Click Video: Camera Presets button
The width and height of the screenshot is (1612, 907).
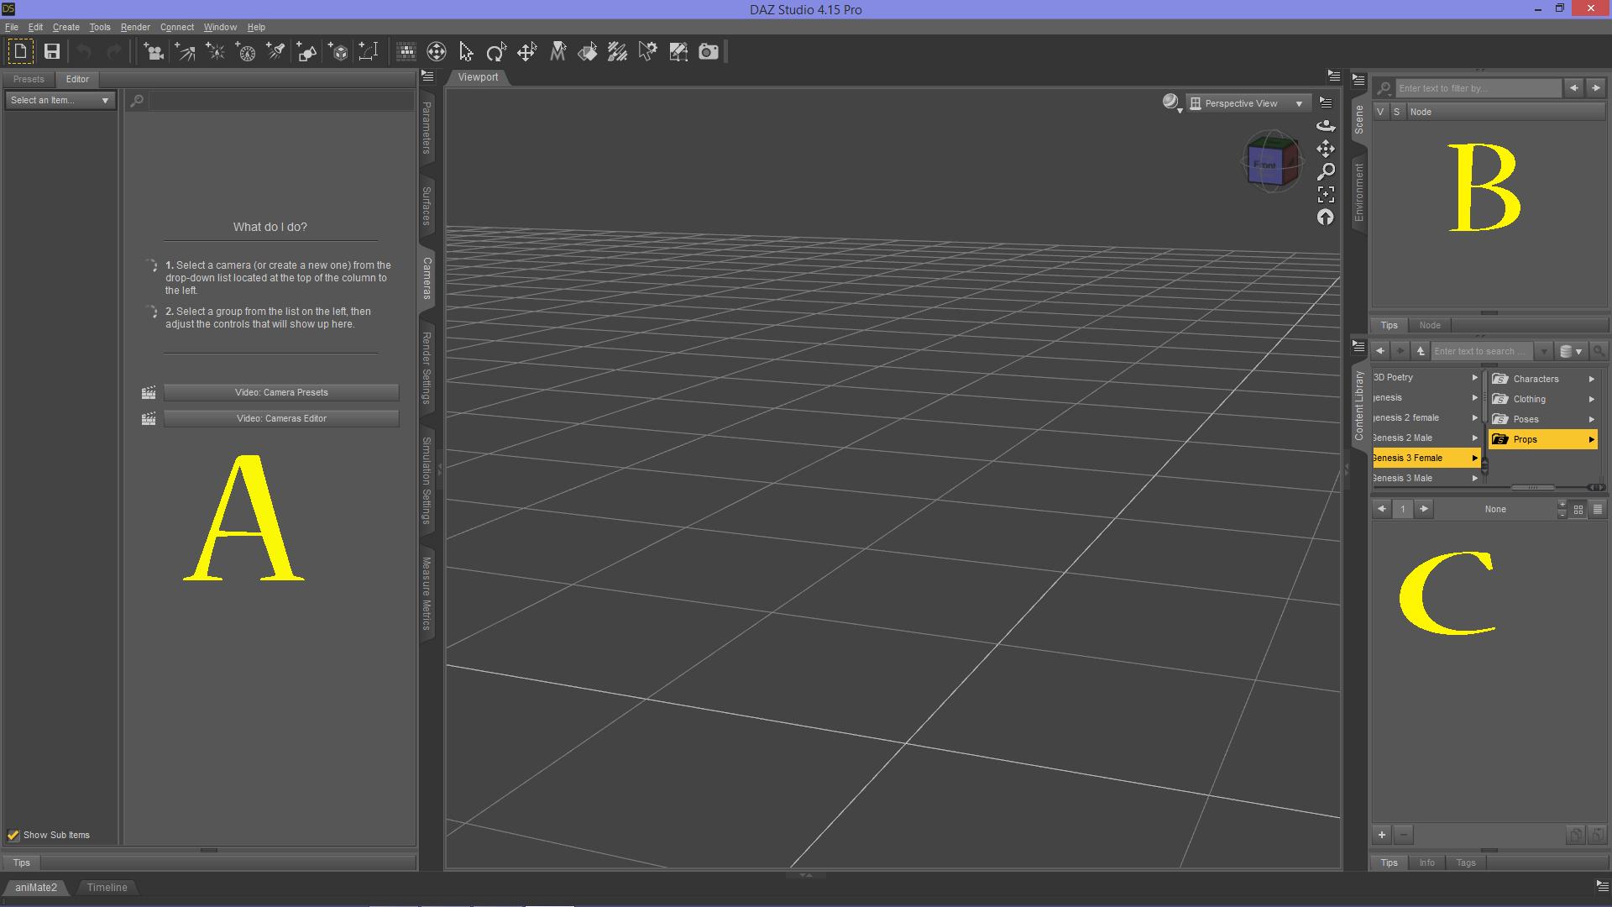point(281,392)
